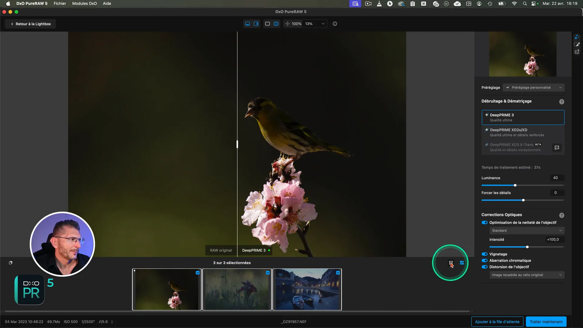Open the battery status menu
Viewport: 583px width, 328px height.
point(502,4)
